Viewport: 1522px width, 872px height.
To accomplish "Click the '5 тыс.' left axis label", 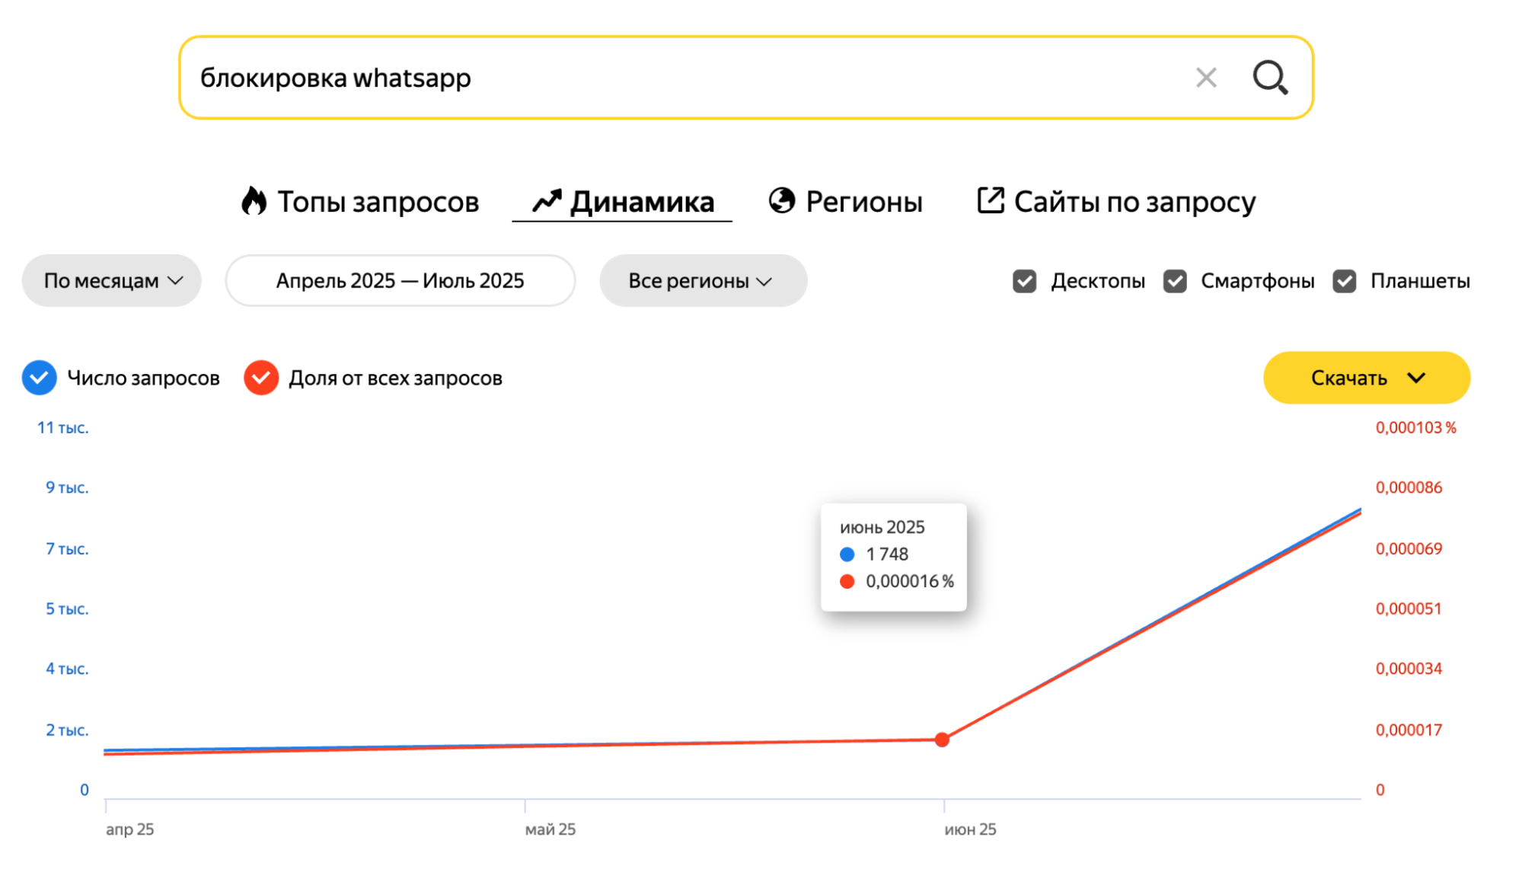I will click(x=67, y=609).
